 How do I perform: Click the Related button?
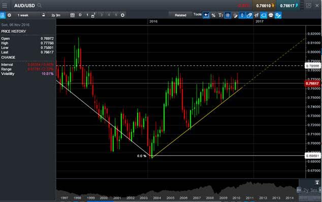pos(180,15)
